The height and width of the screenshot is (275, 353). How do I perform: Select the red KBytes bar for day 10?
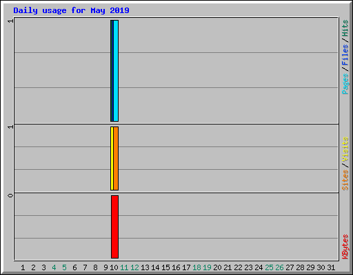[x=115, y=227]
